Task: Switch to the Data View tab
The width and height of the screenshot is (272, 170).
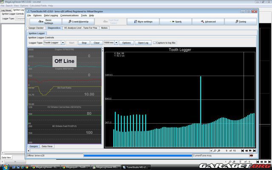Action: [47, 146]
